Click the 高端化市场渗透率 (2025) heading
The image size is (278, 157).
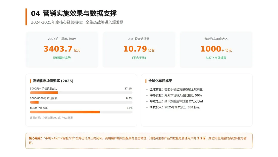coord(53,81)
